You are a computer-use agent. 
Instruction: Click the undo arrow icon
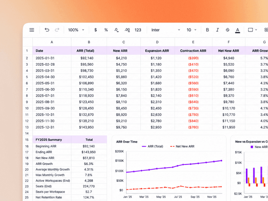point(47,30)
